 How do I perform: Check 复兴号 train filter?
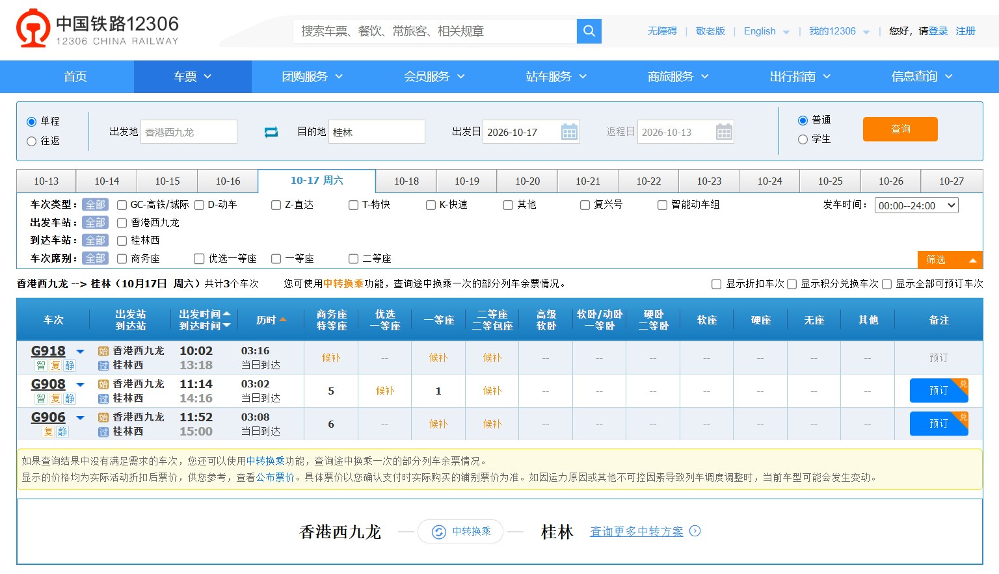(x=585, y=205)
